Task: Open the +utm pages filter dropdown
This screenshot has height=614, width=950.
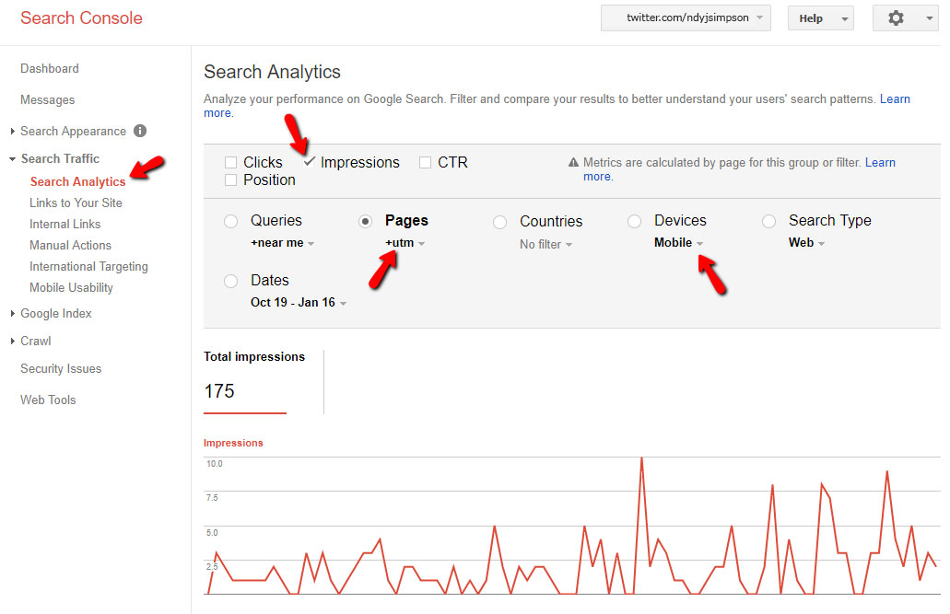Action: [x=405, y=243]
